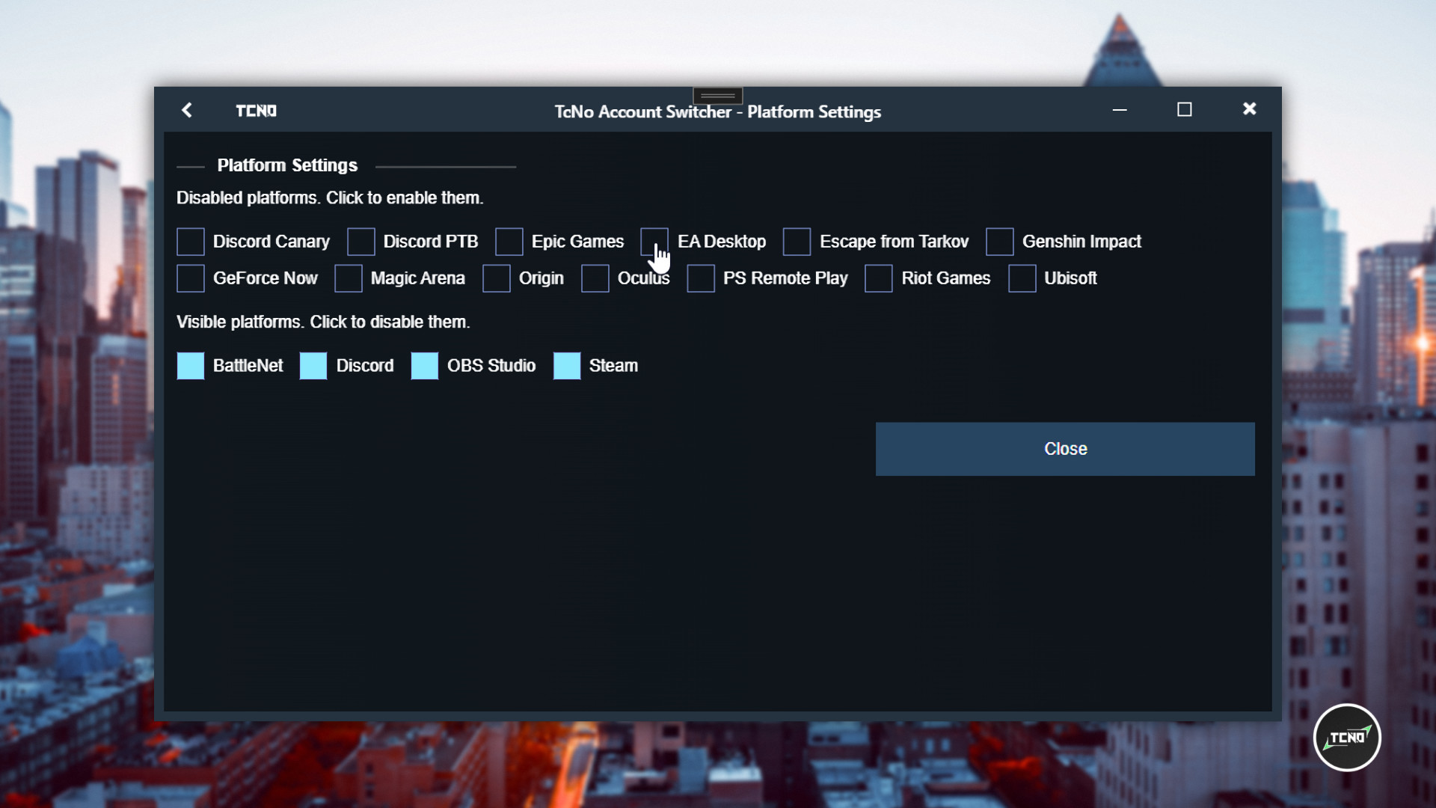Image resolution: width=1436 pixels, height=808 pixels.
Task: Enable the Magic Arena platform
Action: point(349,278)
